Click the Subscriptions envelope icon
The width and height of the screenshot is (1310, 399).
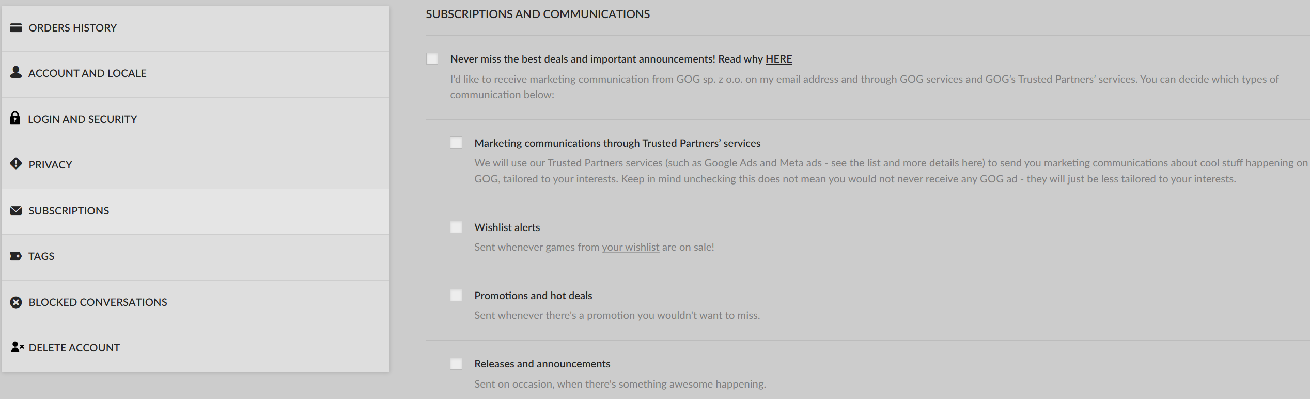pyautogui.click(x=16, y=210)
